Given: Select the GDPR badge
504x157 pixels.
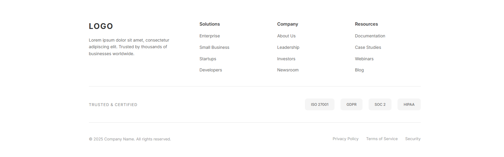Looking at the screenshot, I should click(x=351, y=105).
